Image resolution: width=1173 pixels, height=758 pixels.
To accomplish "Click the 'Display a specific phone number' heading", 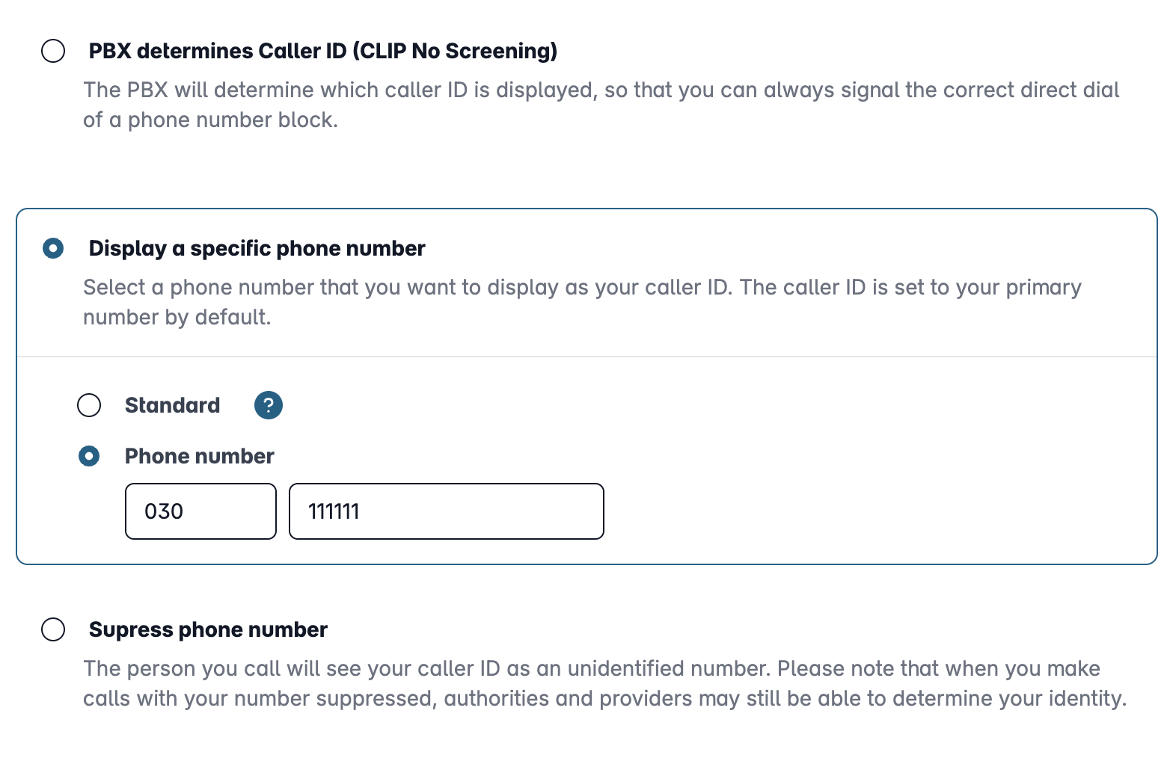I will (x=257, y=248).
